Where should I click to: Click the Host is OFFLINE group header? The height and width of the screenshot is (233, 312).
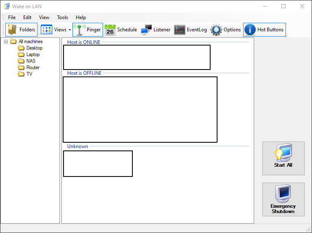[84, 73]
